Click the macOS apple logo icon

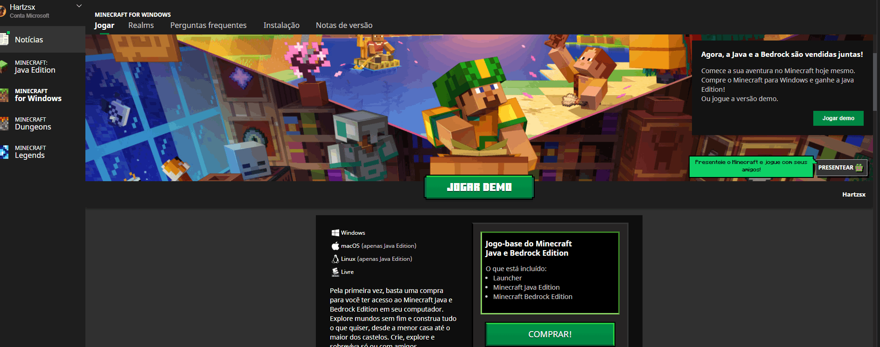coord(335,245)
